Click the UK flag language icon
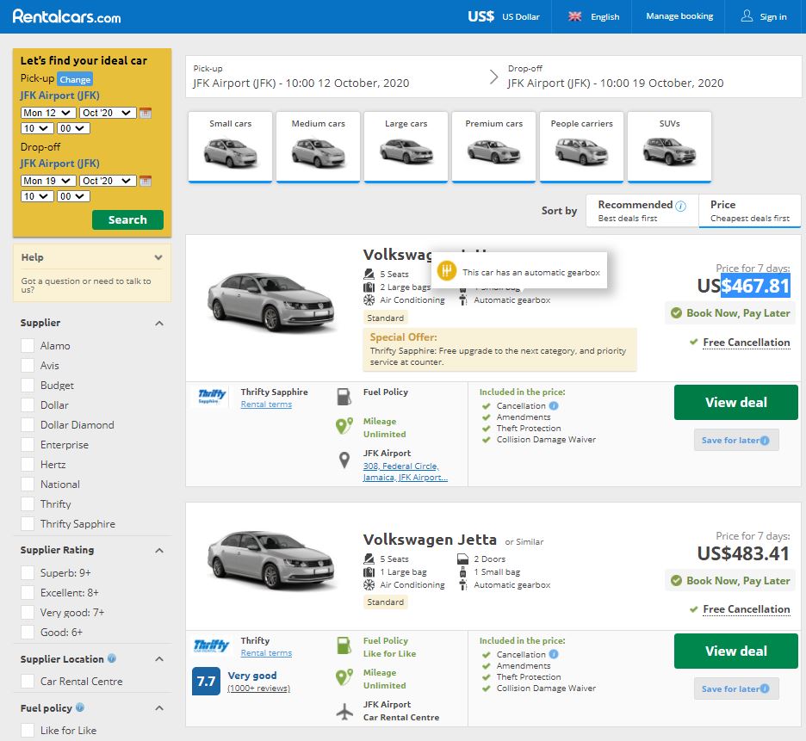This screenshot has width=806, height=741. (574, 16)
